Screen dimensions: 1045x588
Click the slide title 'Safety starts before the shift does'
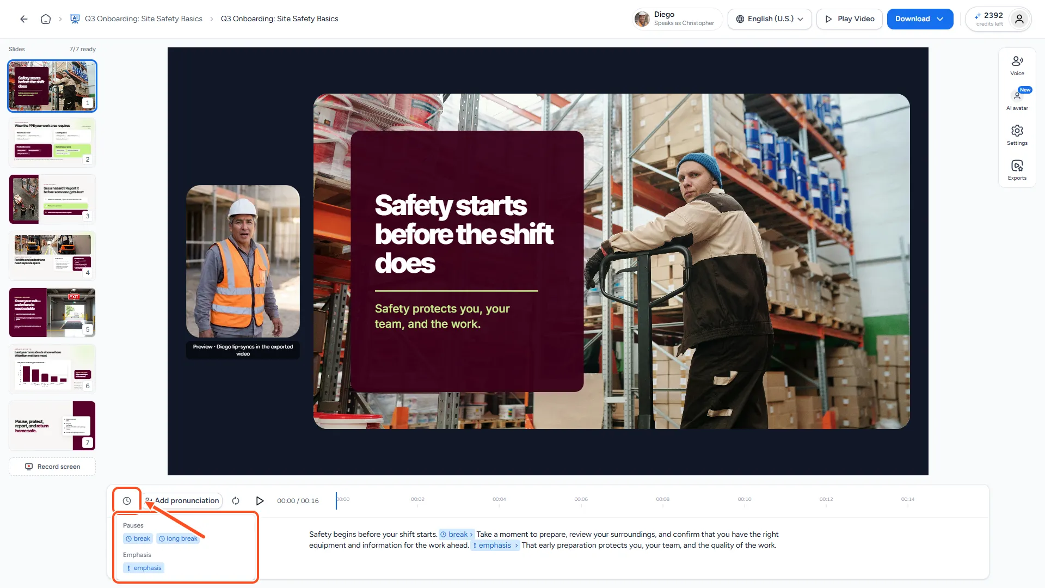pyautogui.click(x=464, y=234)
